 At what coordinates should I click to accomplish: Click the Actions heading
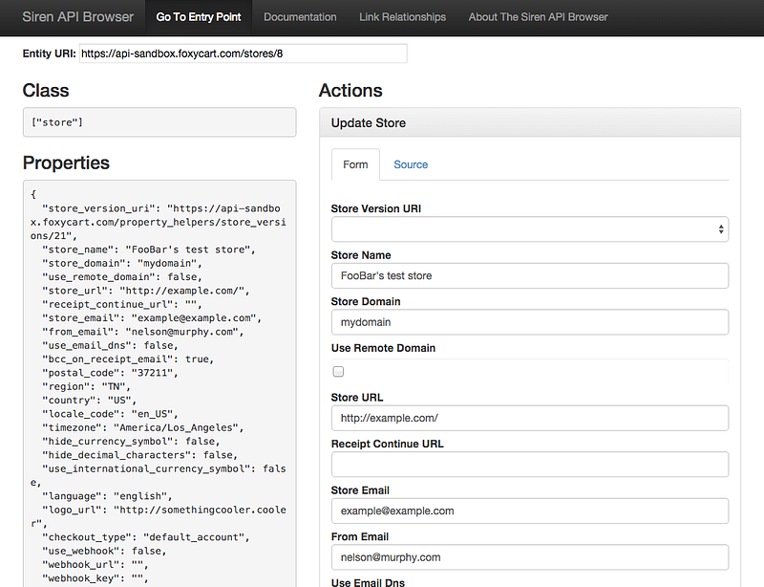pos(350,91)
